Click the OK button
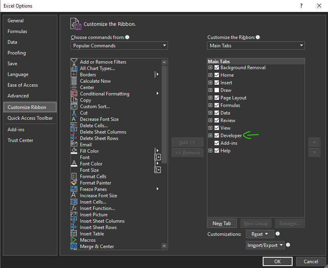This screenshot has width=328, height=268. [x=277, y=261]
